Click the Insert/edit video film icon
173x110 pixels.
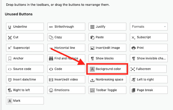(51, 80)
